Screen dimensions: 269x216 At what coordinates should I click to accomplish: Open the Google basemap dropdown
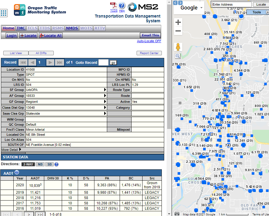(x=189, y=8)
